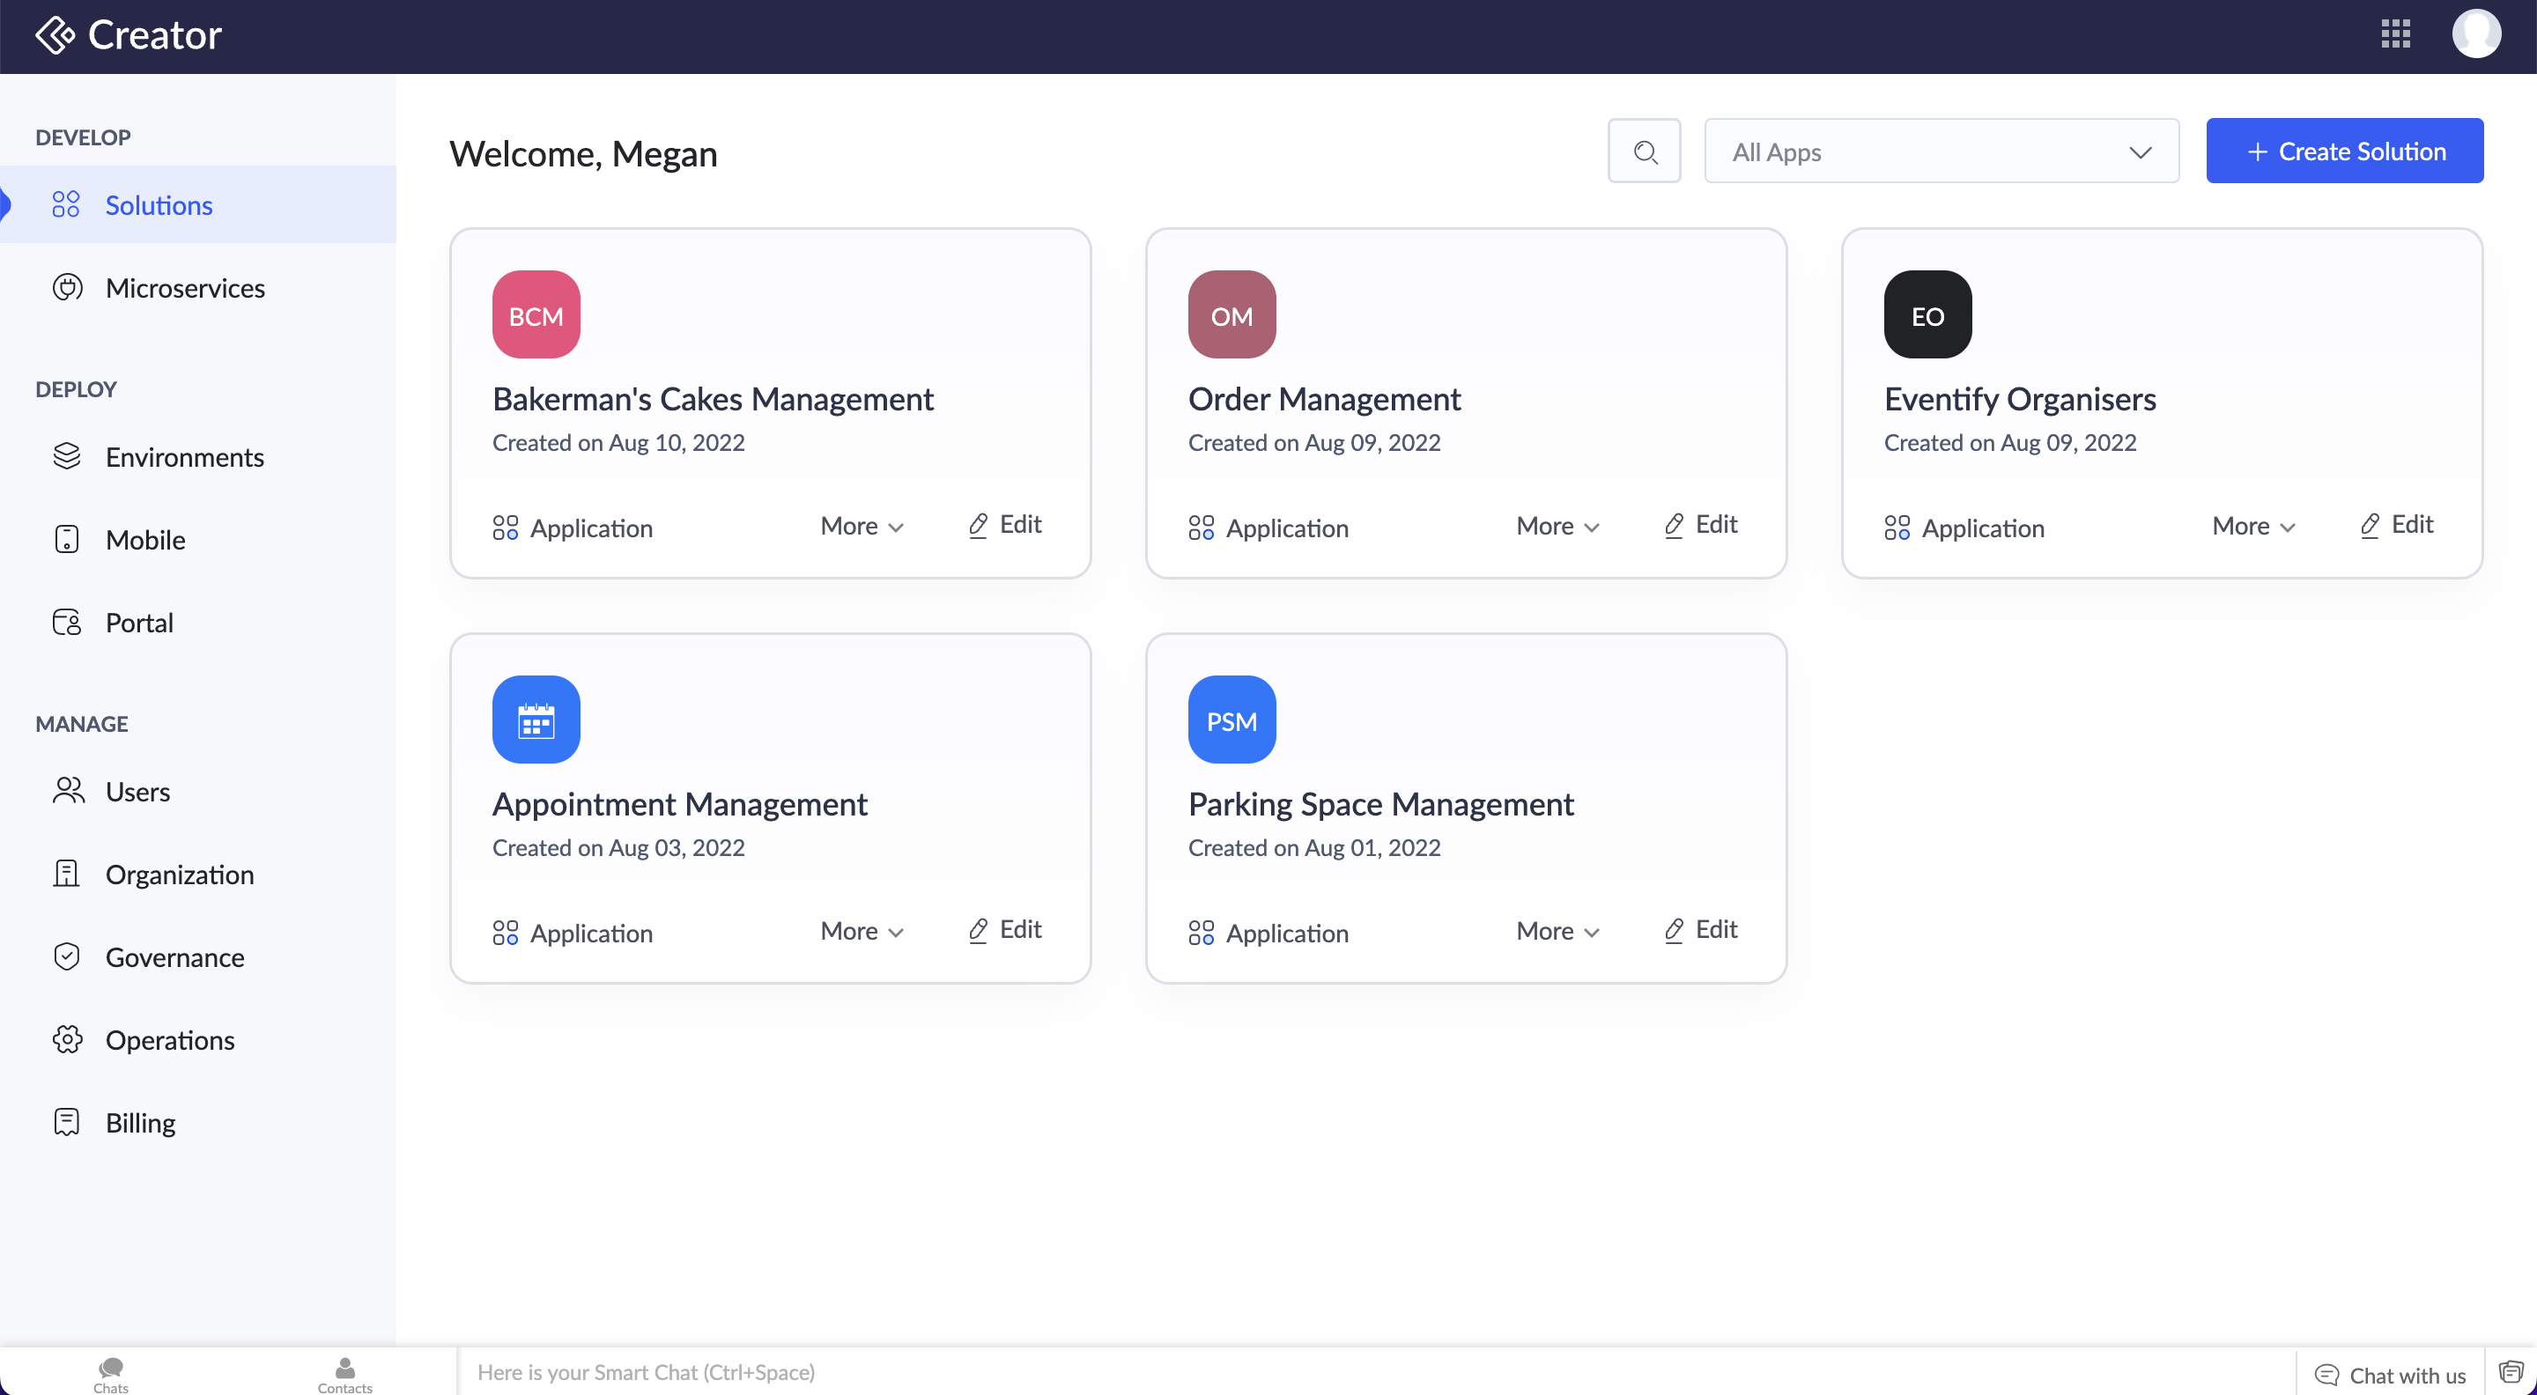Expand More on Eventify Organisers card
Image resolution: width=2537 pixels, height=1395 pixels.
coord(2253,527)
